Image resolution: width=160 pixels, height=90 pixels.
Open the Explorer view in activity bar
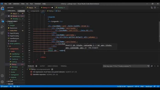coord(2,8)
